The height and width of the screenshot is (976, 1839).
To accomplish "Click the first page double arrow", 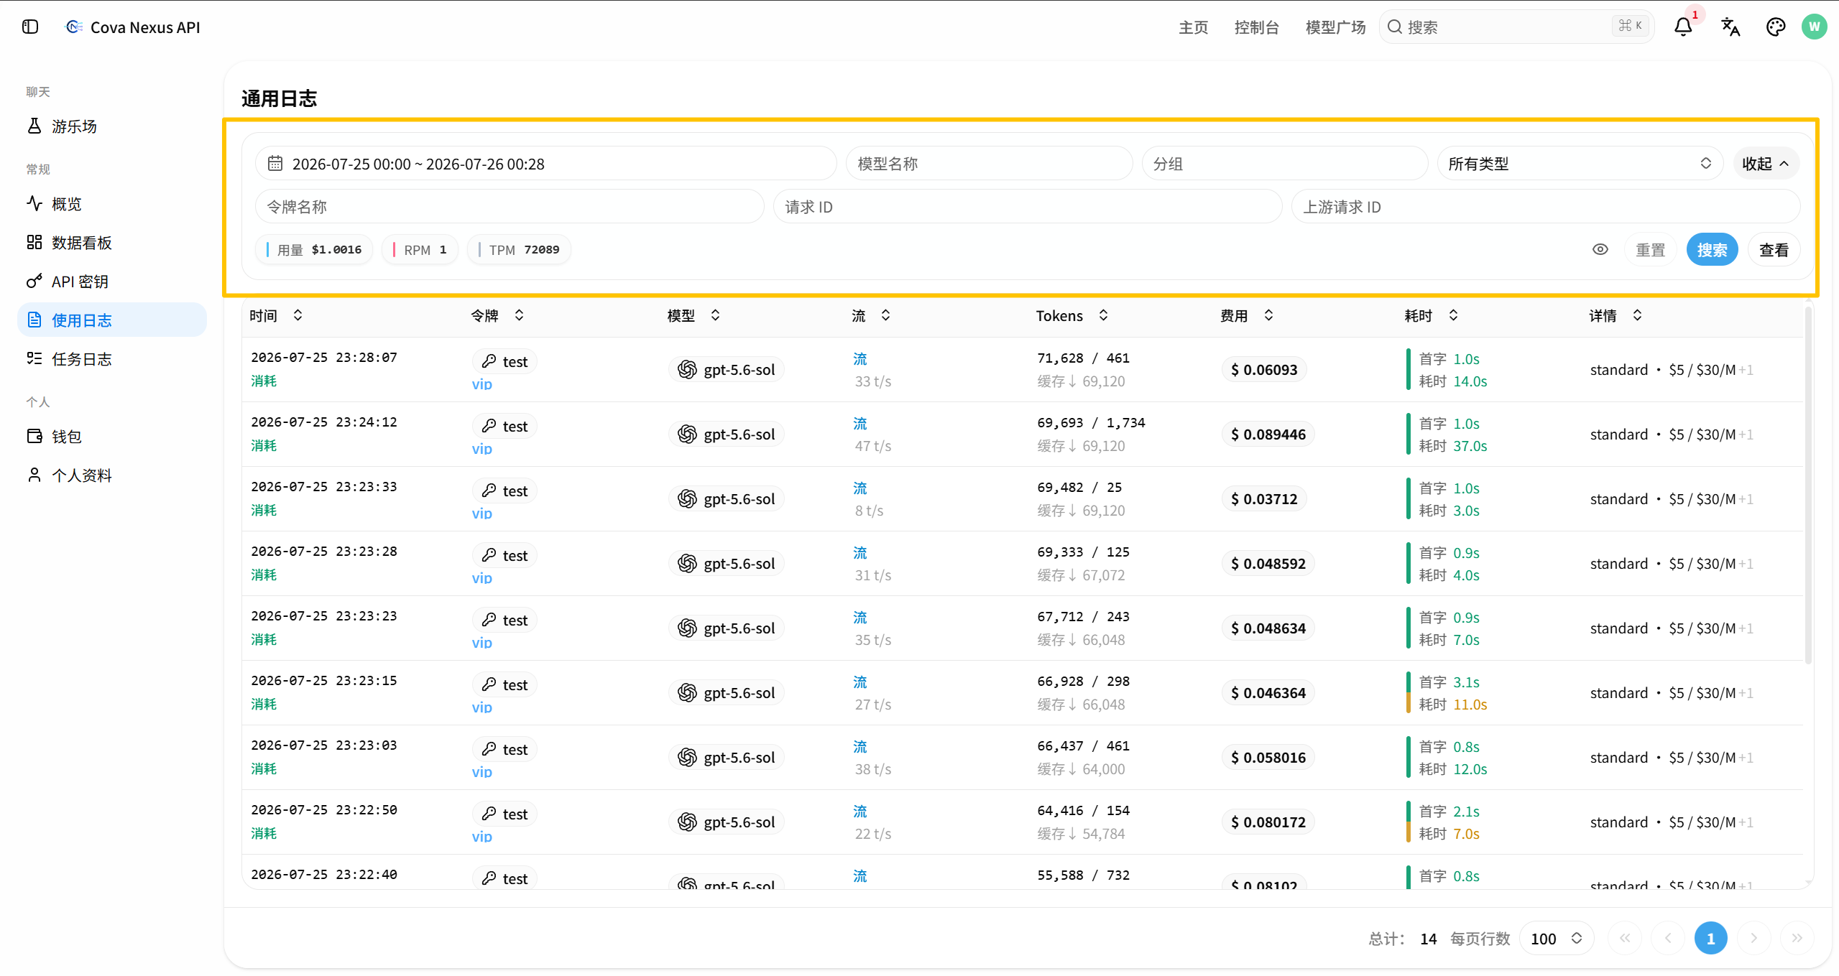I will pos(1625,938).
